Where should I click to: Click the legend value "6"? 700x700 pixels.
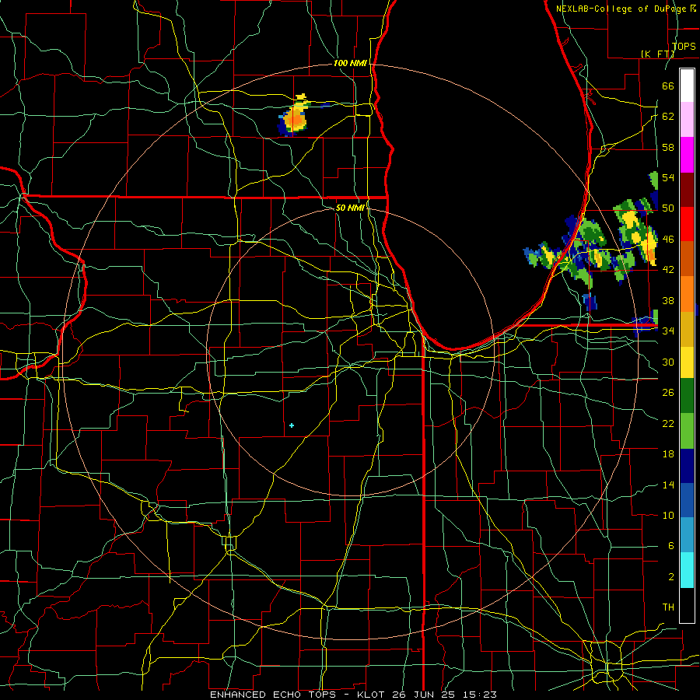[671, 546]
